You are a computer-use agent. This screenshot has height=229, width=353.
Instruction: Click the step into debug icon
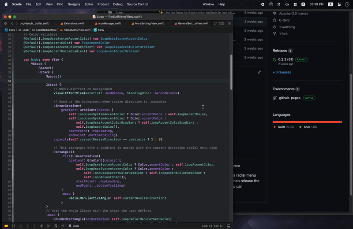[27, 225]
